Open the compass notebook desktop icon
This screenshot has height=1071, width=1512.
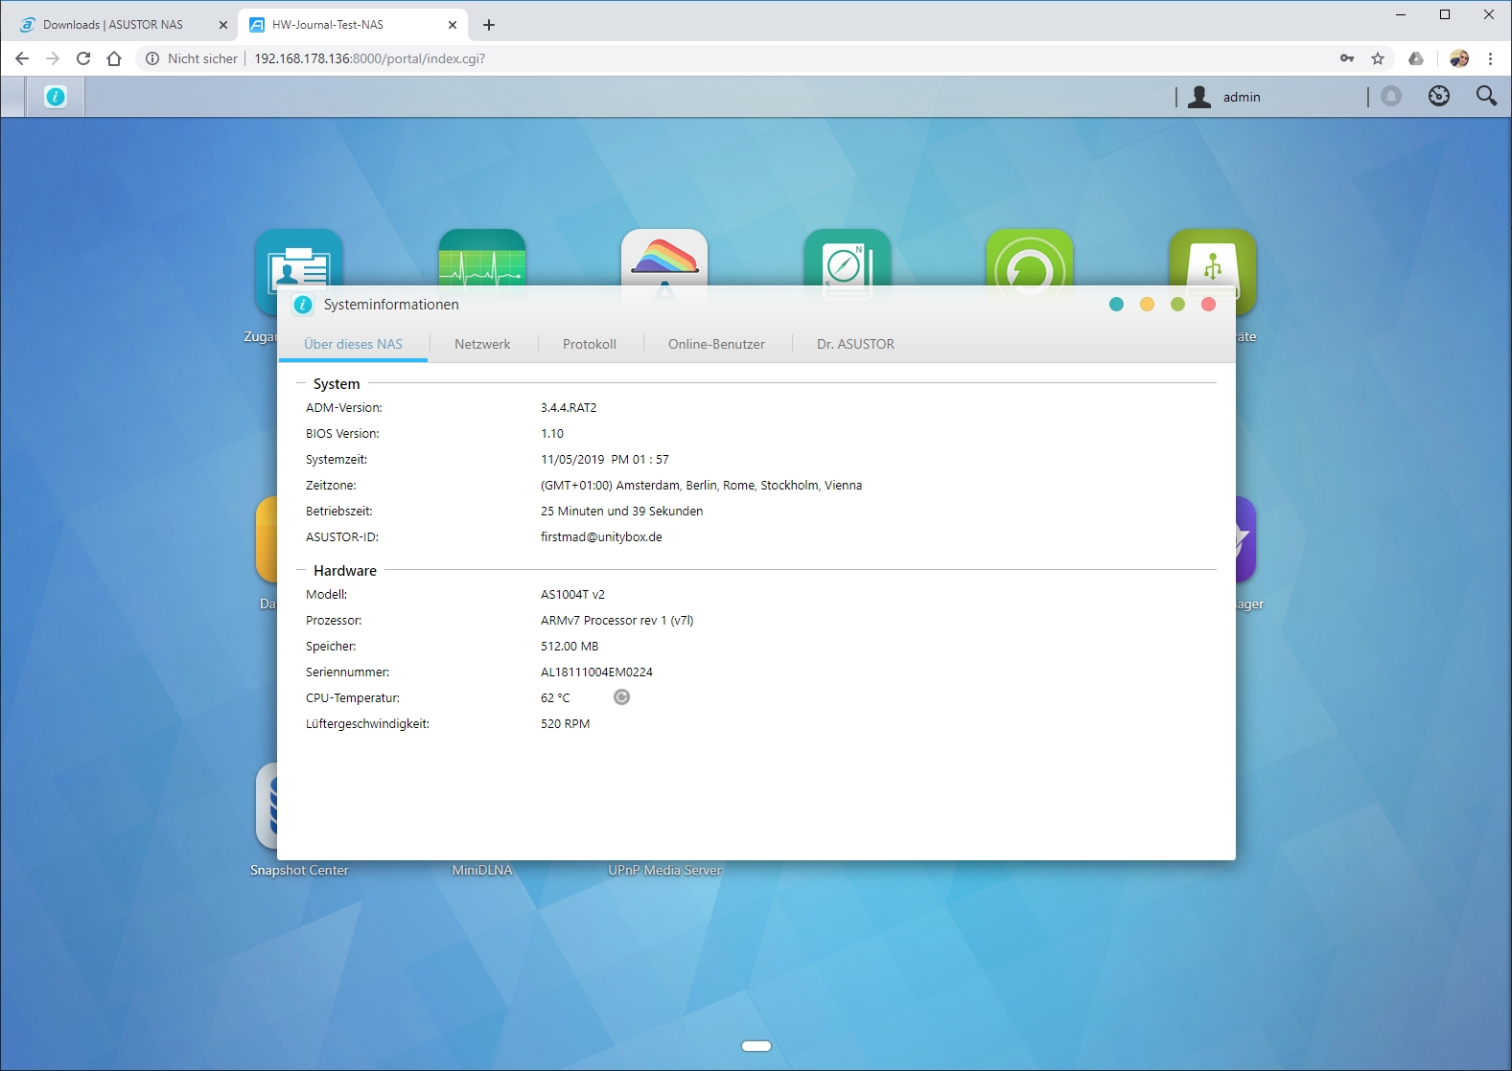(x=848, y=257)
